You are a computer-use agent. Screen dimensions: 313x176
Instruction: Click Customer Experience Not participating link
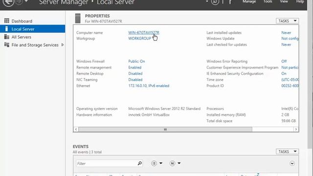pyautogui.click(x=290, y=67)
